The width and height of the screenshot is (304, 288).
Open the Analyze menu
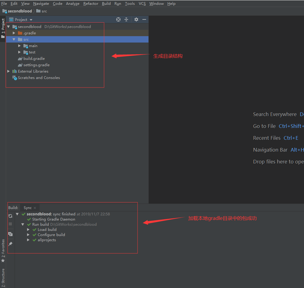point(73,4)
